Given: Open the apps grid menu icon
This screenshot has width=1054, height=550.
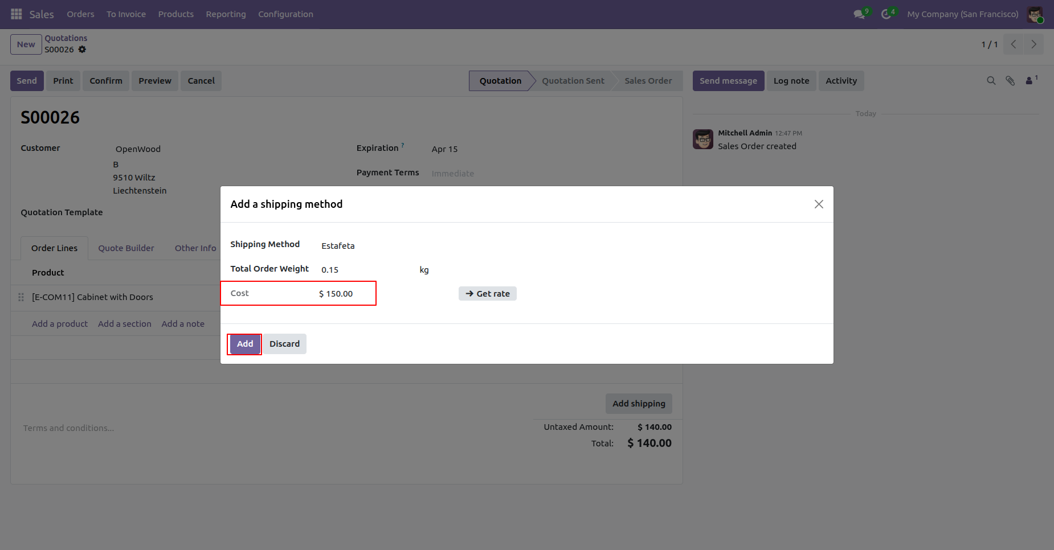Looking at the screenshot, I should (16, 14).
